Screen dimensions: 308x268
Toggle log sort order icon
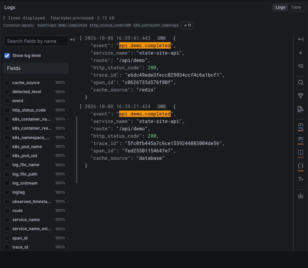tap(301, 66)
